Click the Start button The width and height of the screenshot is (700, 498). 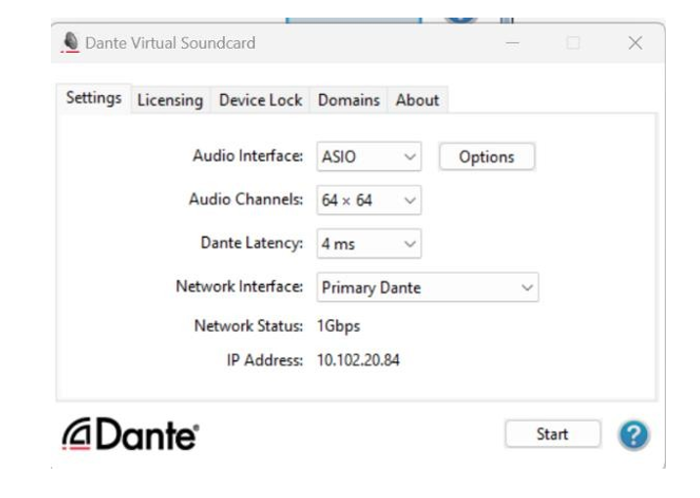click(x=552, y=433)
